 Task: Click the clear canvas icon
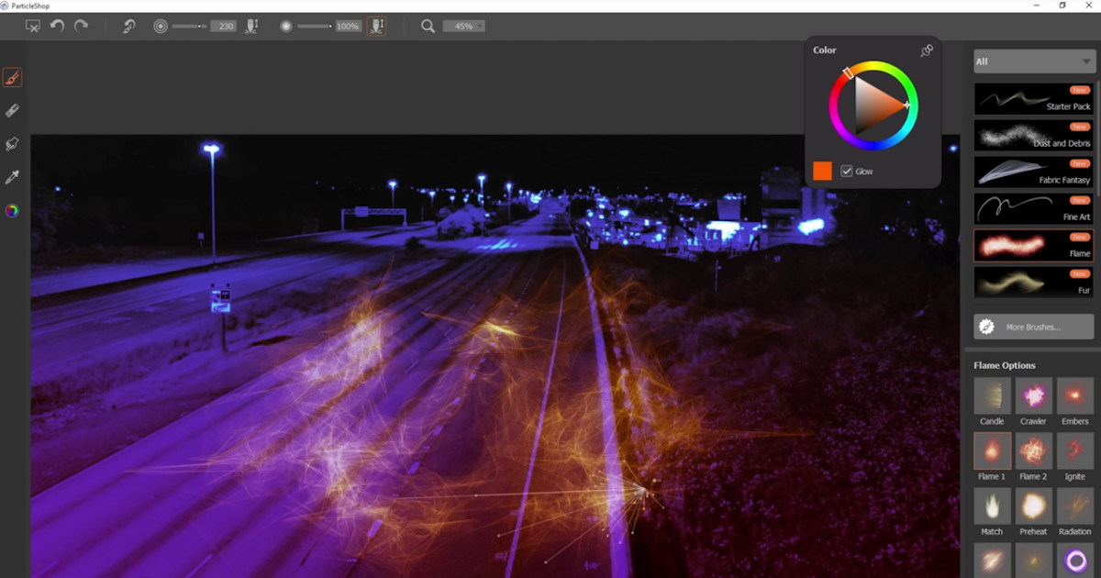tap(32, 27)
